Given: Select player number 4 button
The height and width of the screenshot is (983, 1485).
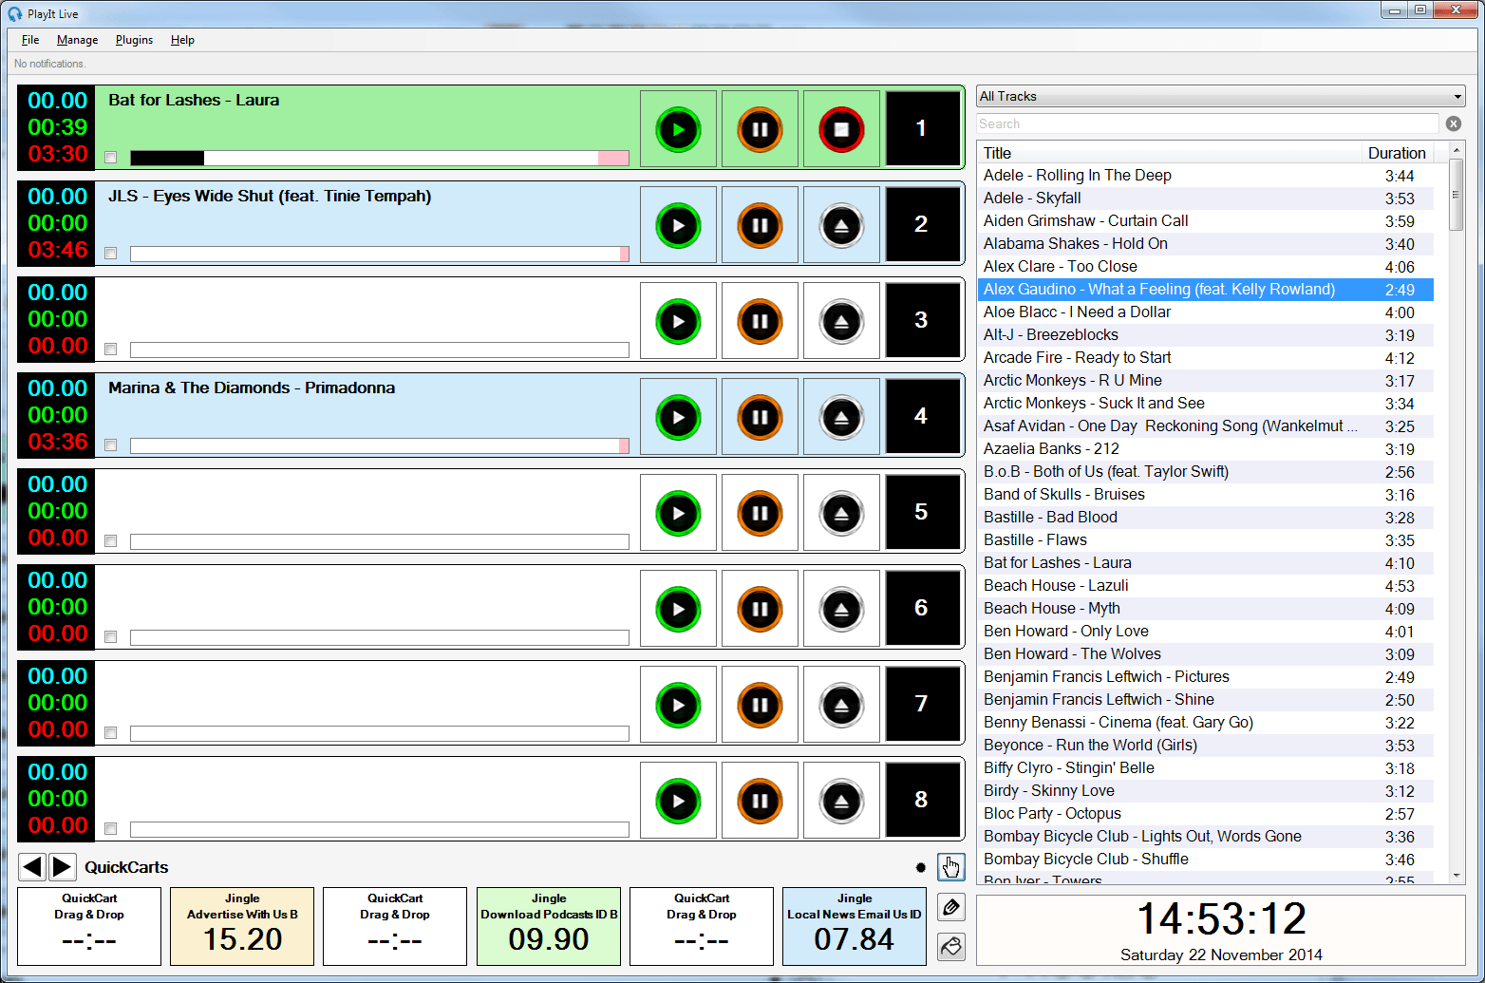Looking at the screenshot, I should pyautogui.click(x=922, y=417).
